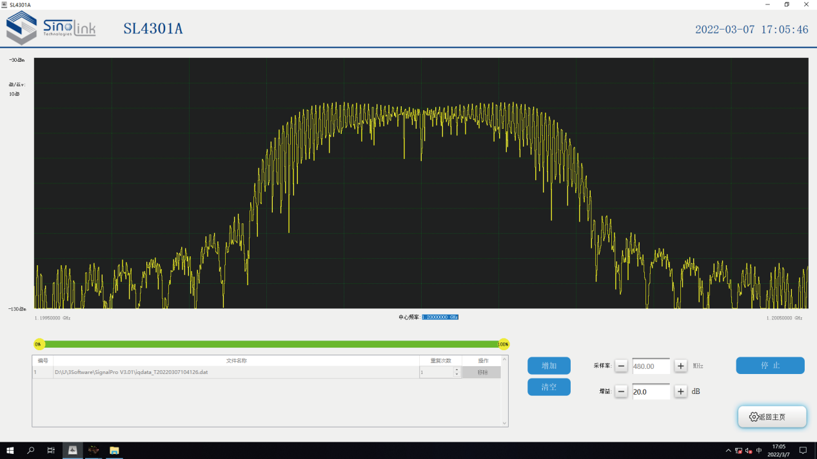Viewport: 817px width, 459px height.
Task: Click the SL4301A model title
Action: coord(153,29)
